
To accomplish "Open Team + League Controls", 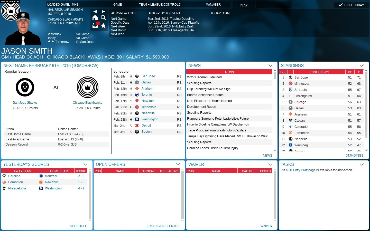I will 159,4.
